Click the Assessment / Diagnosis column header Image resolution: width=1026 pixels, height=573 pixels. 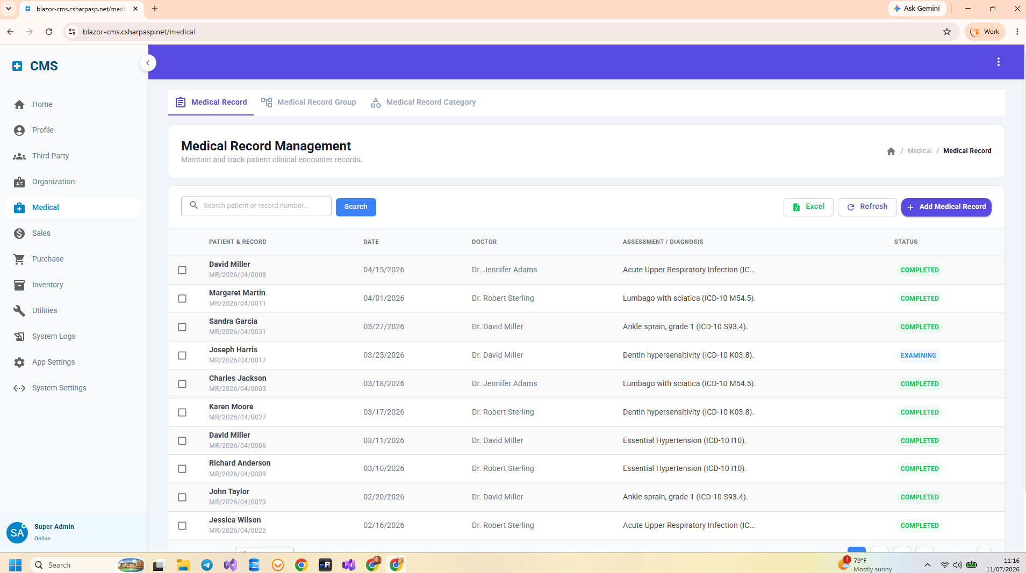point(663,242)
